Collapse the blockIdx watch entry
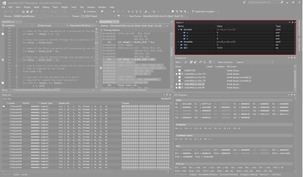Screen dimensions: 303x177 click(x=178, y=29)
